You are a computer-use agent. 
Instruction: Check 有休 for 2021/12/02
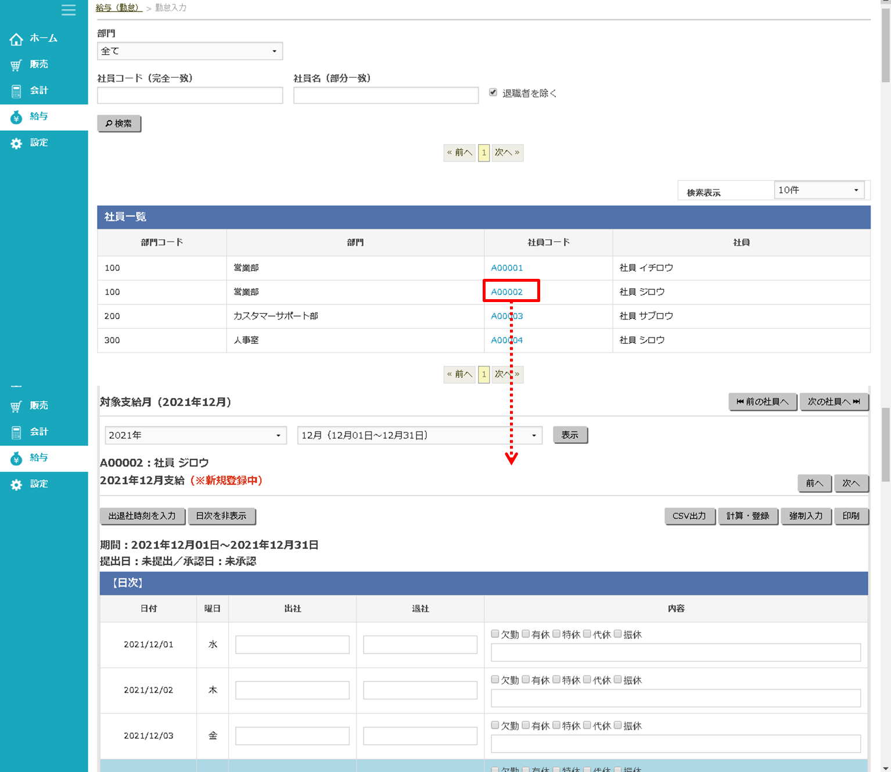pos(526,679)
